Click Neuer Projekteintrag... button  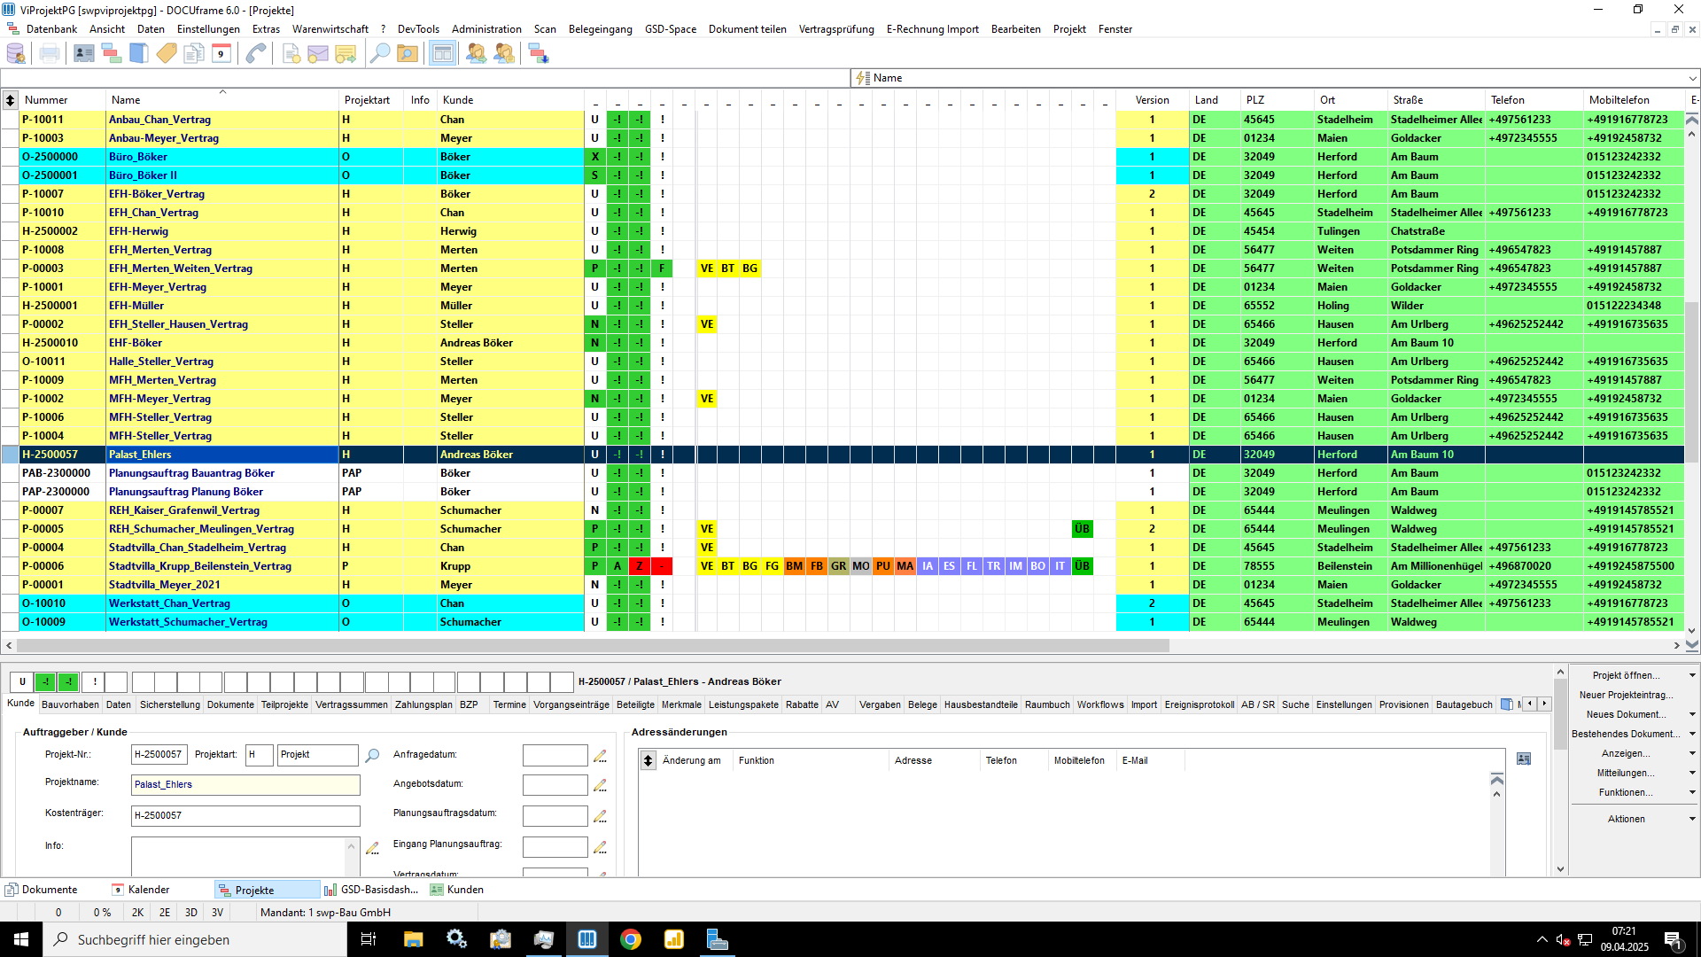coord(1627,695)
